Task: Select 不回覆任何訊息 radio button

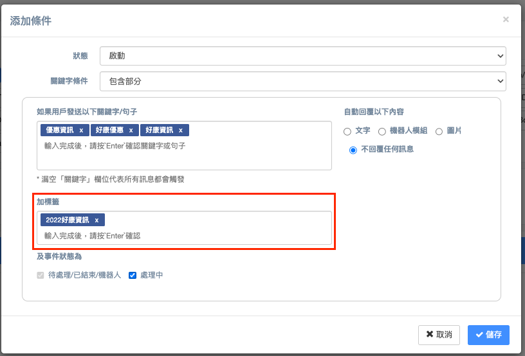Action: 353,150
